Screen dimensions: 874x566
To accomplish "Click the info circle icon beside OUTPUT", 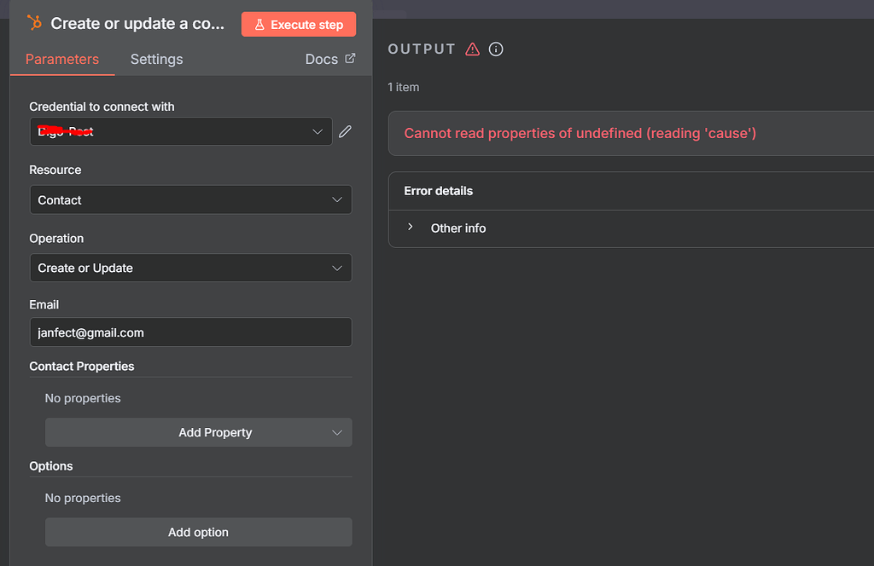I will pyautogui.click(x=496, y=49).
